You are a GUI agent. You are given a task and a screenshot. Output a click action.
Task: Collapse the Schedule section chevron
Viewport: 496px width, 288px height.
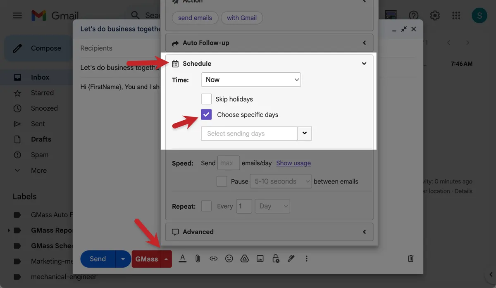tap(364, 64)
